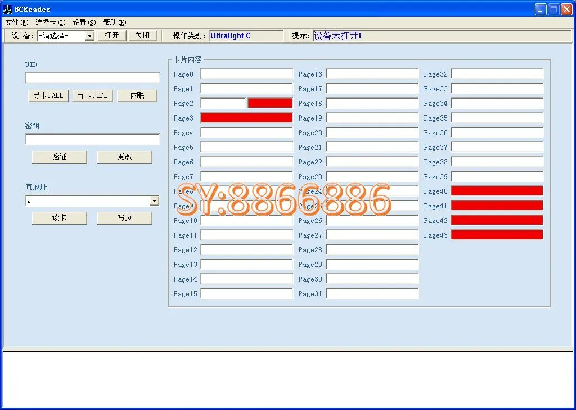Click the 更改 key change button
This screenshot has width=576, height=410.
124,157
